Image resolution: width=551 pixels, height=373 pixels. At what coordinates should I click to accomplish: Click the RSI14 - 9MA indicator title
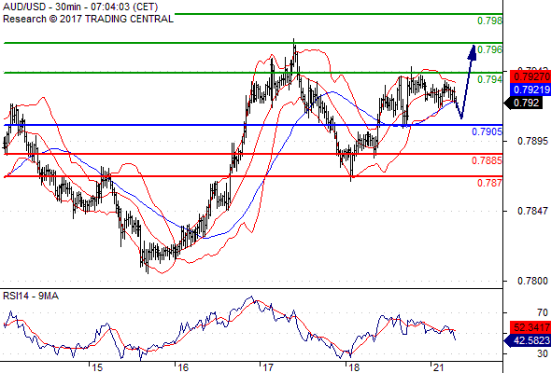[x=31, y=297]
